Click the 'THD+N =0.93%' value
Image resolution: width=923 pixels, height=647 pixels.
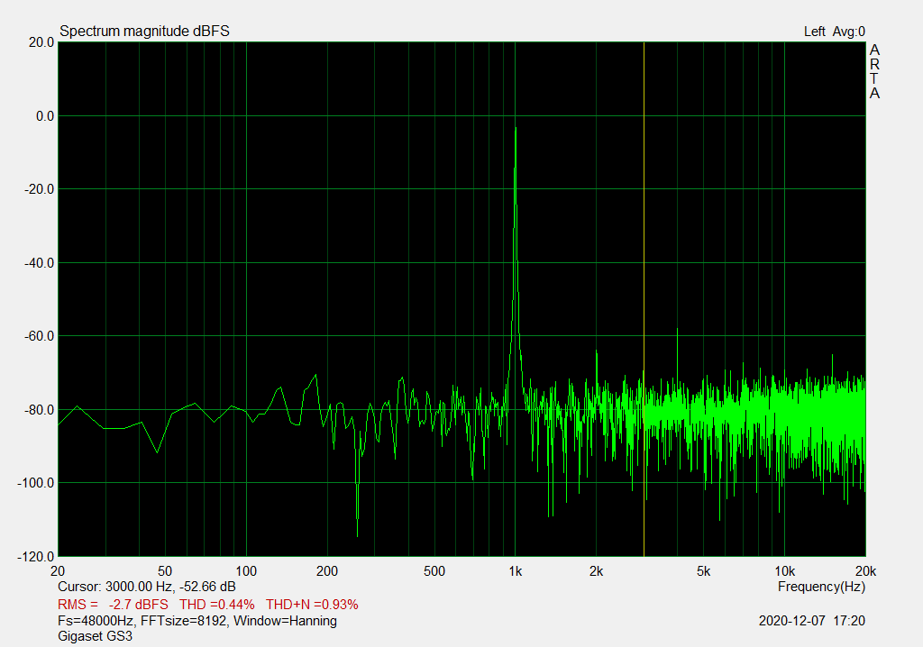tap(312, 605)
